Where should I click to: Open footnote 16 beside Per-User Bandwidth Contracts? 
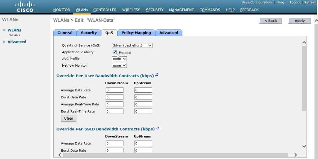157,75
